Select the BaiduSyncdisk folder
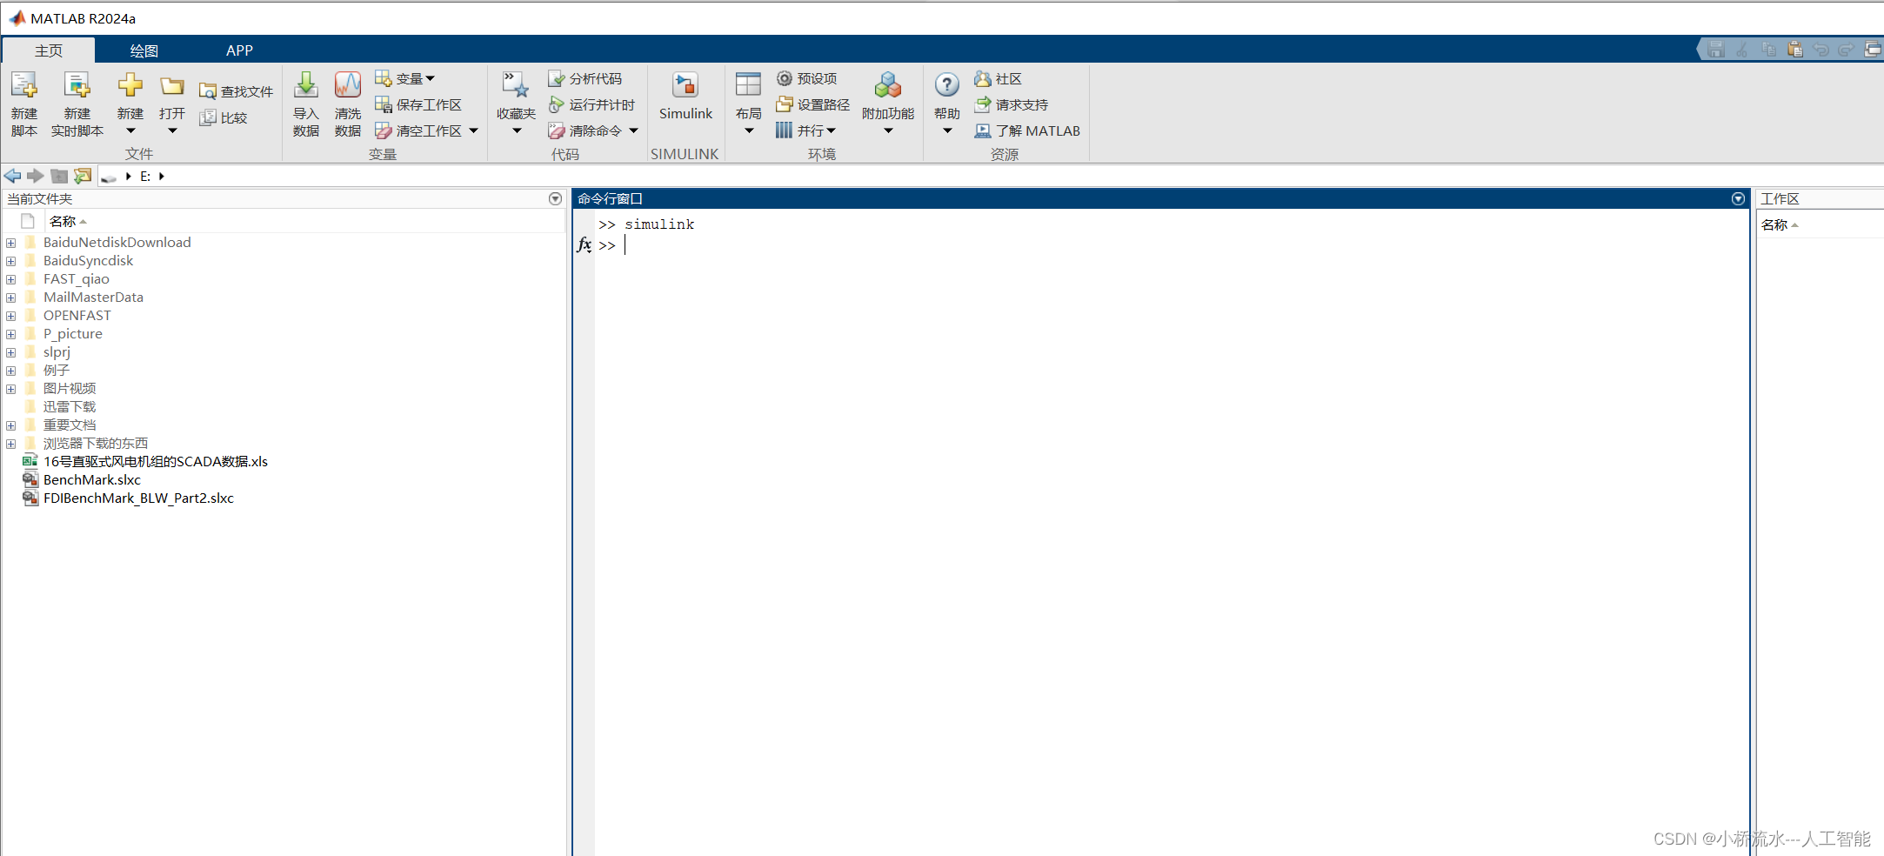 tap(88, 261)
